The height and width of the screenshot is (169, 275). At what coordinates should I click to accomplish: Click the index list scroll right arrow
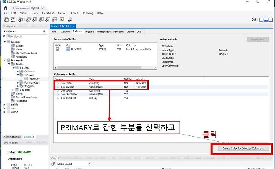(155, 68)
